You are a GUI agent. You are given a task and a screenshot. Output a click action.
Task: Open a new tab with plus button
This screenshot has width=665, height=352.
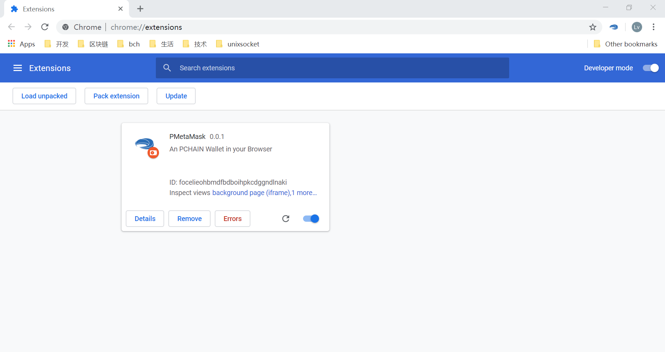(x=140, y=9)
